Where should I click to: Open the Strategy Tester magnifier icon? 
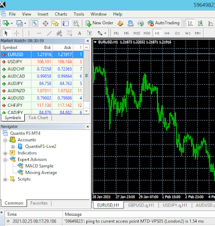pyautogui.click(x=76, y=23)
